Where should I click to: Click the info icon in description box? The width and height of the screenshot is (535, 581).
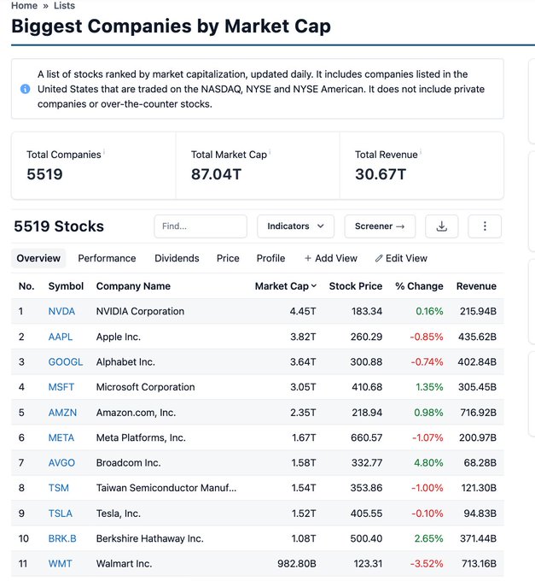[26, 89]
